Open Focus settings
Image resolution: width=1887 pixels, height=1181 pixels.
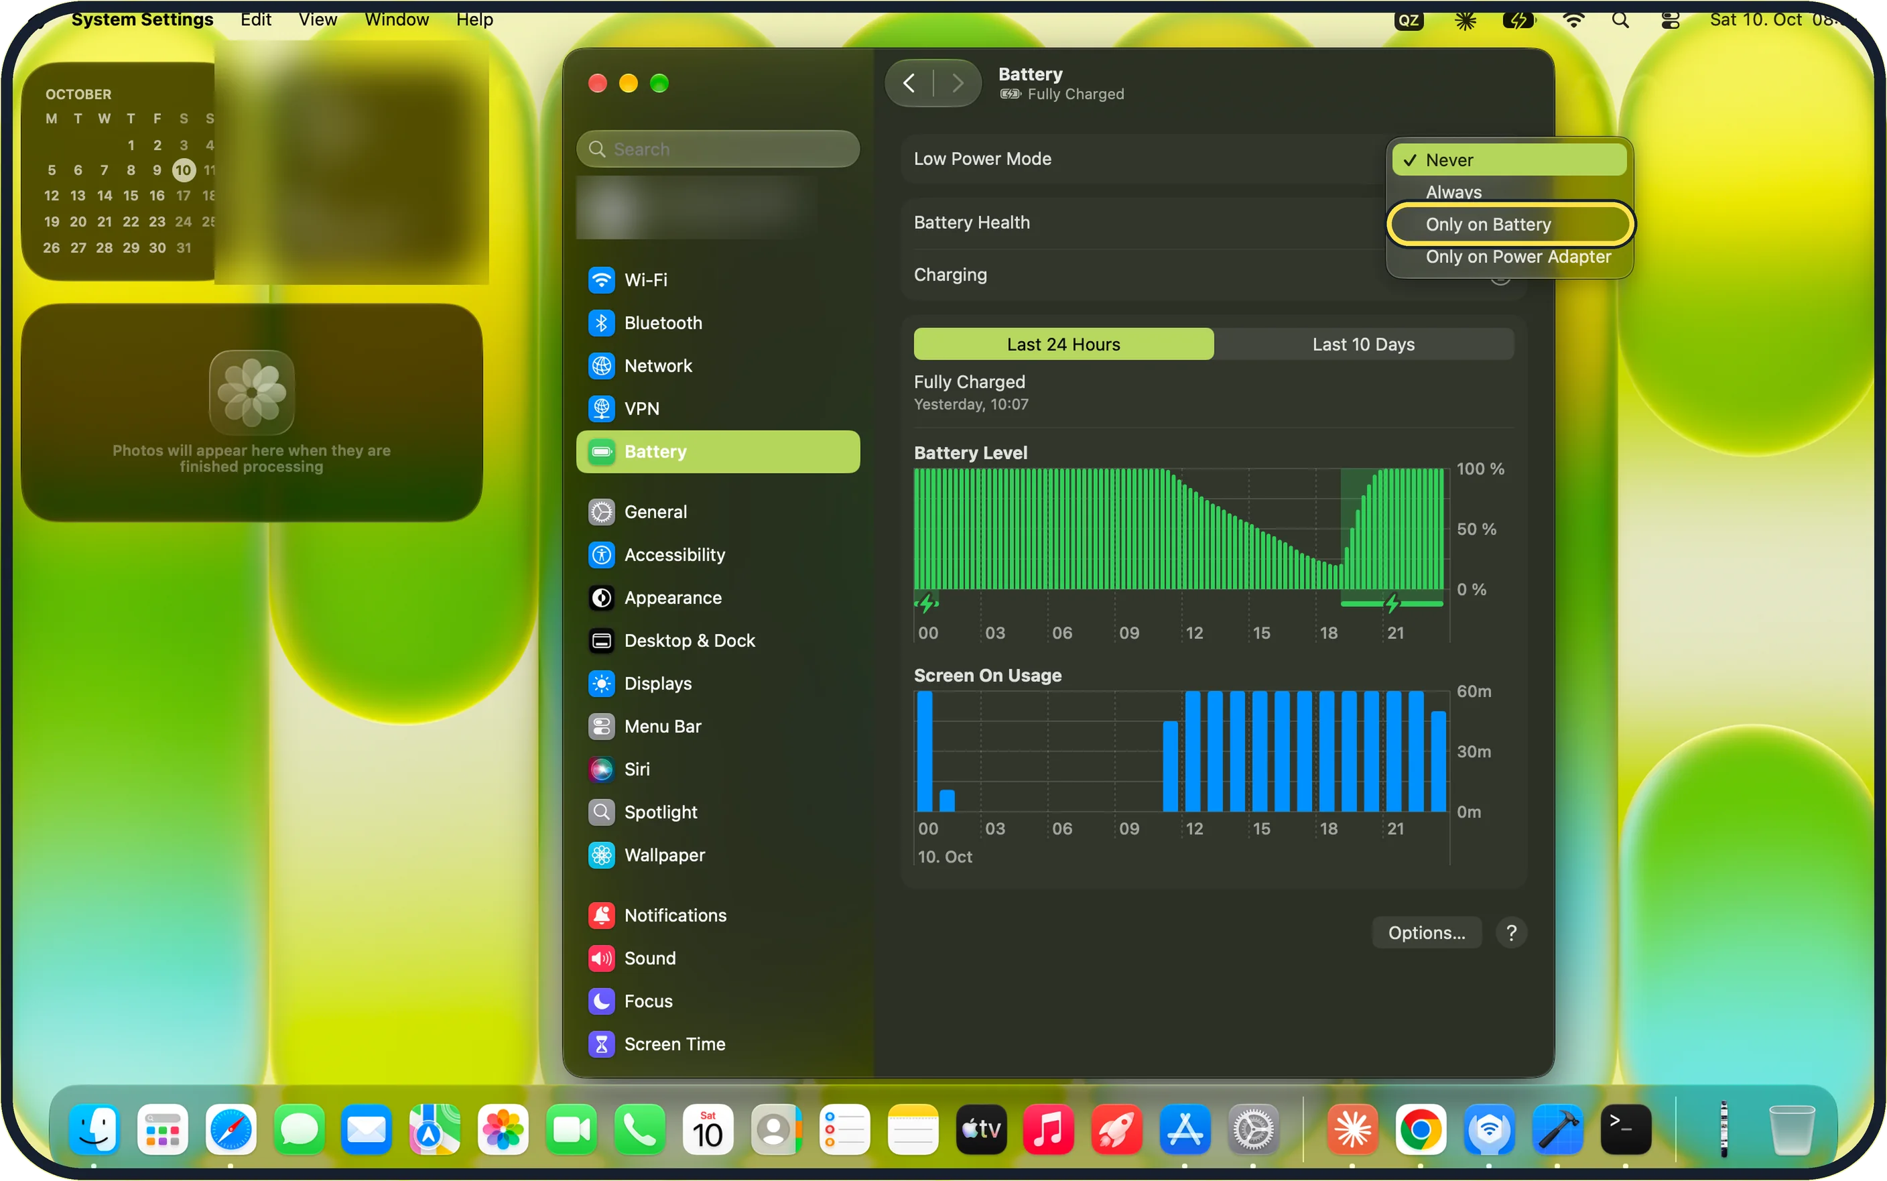coord(717,1001)
